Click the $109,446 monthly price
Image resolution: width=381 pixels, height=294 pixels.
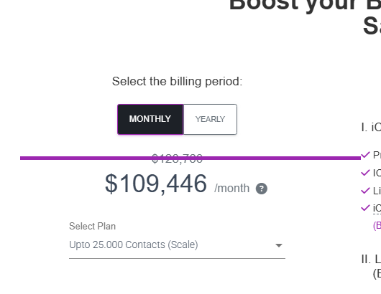click(x=156, y=184)
